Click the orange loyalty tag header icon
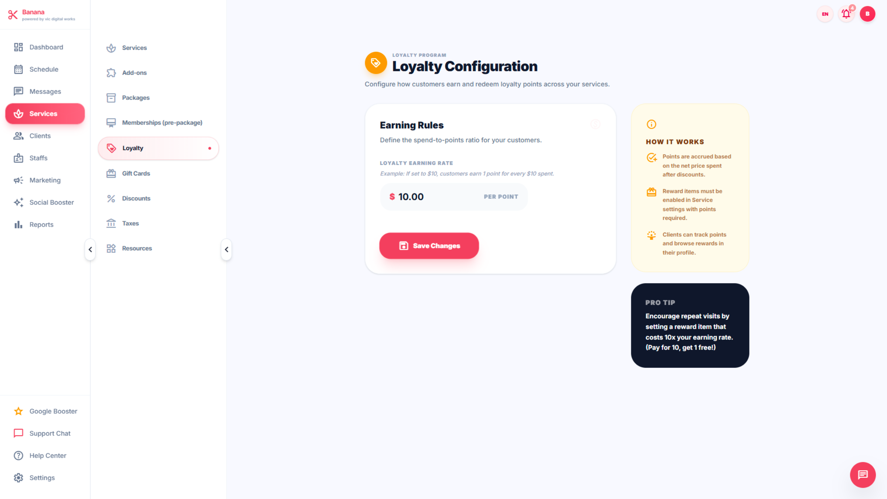Viewport: 887px width, 499px height. 375,63
